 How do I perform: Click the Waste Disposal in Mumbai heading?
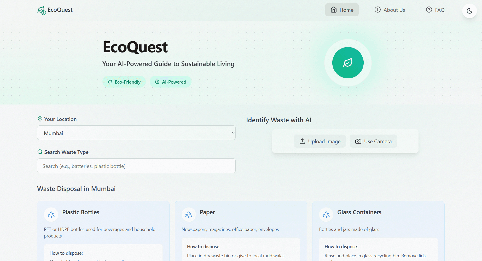tap(76, 189)
